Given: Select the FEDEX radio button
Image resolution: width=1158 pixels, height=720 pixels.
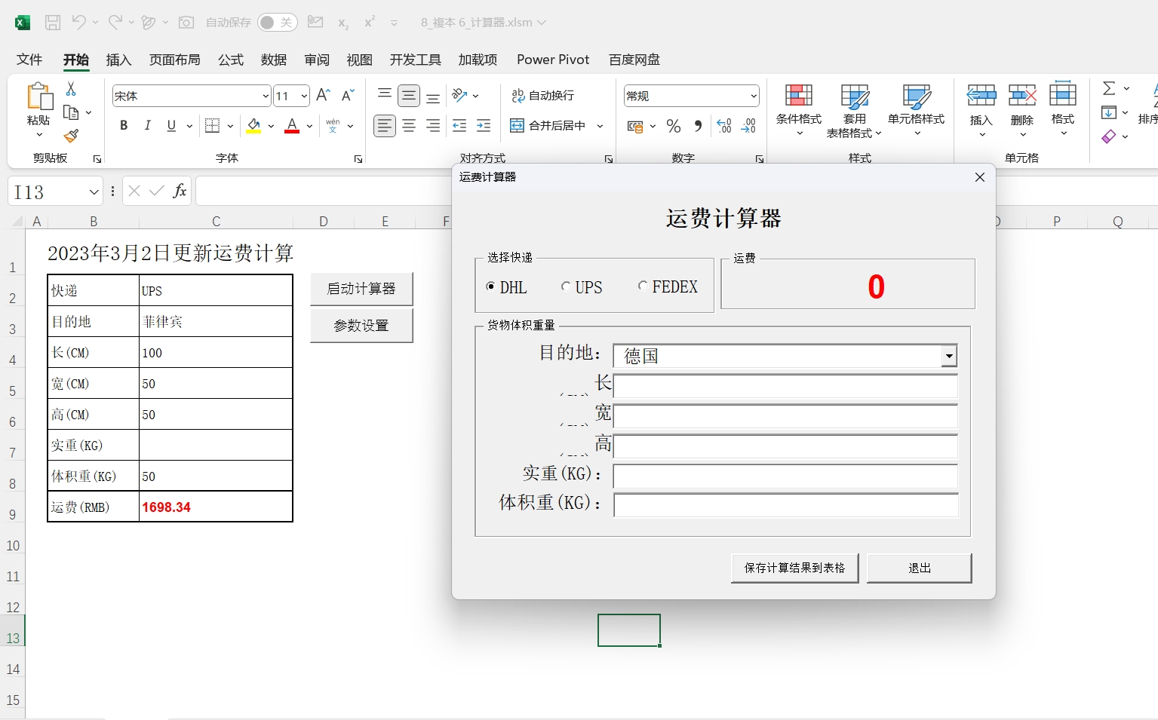Looking at the screenshot, I should coord(643,286).
